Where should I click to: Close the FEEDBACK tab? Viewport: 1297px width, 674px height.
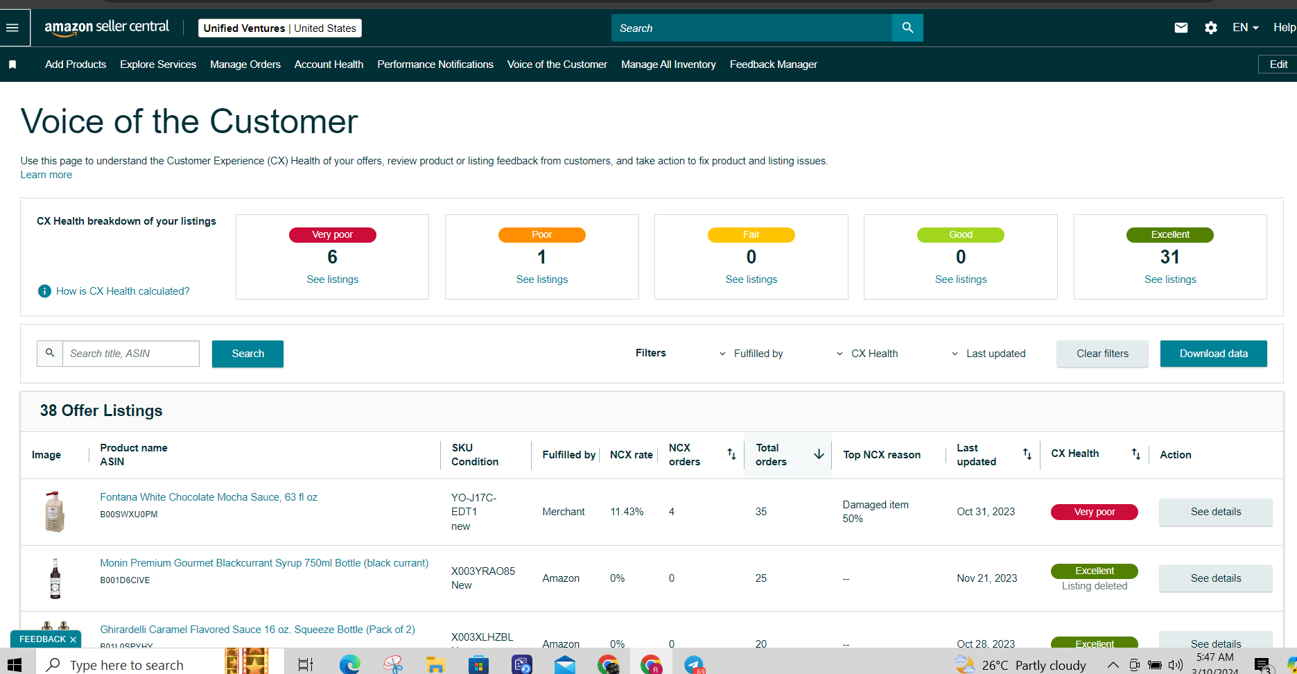tap(73, 639)
